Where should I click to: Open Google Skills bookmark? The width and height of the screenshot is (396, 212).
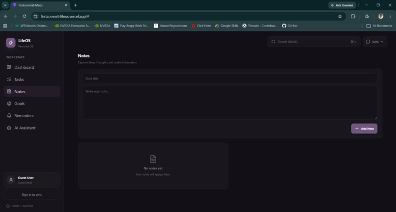point(226,26)
